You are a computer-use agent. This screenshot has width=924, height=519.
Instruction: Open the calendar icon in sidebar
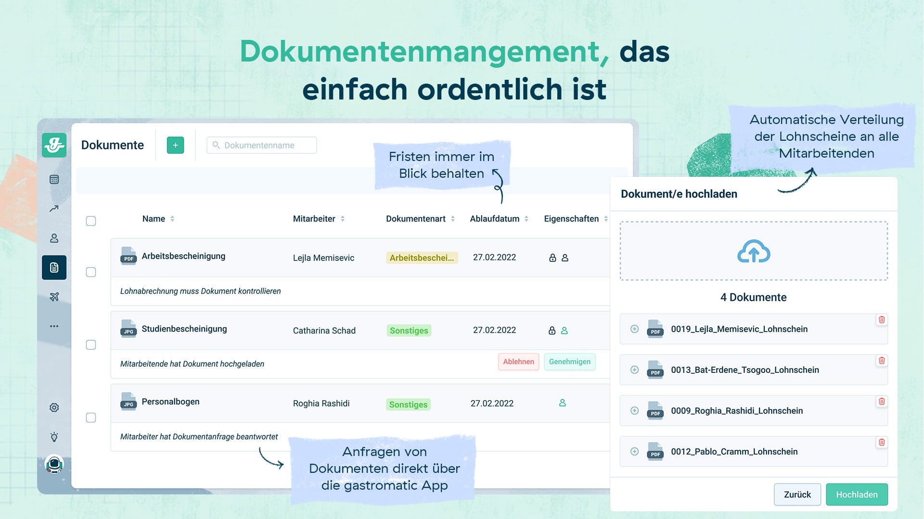[54, 180]
